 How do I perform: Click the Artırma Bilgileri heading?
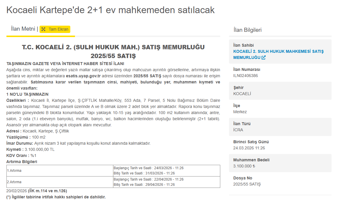pyautogui.click(x=22, y=162)
